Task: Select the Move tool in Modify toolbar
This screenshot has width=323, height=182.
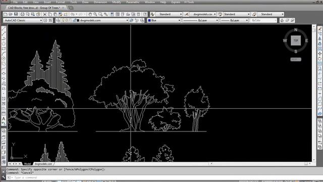Action: pos(319,54)
